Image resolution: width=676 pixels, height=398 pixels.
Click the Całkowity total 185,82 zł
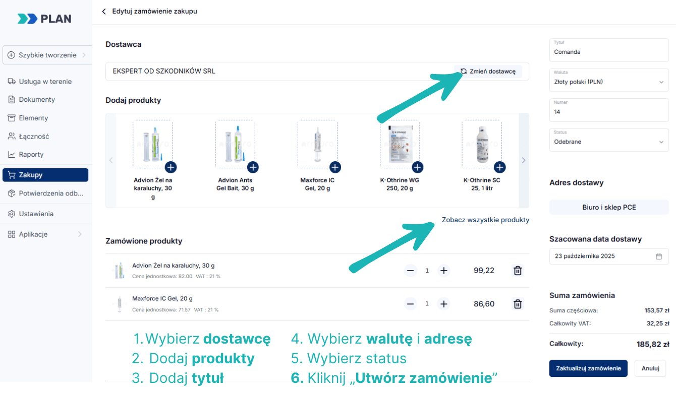pyautogui.click(x=653, y=345)
